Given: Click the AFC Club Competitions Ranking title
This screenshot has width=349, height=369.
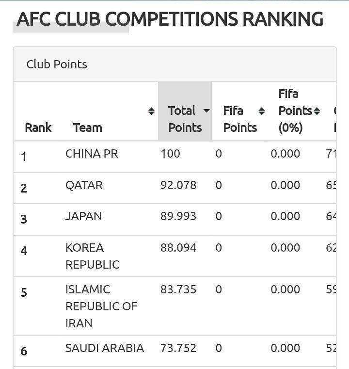Looking at the screenshot, I should tap(170, 19).
